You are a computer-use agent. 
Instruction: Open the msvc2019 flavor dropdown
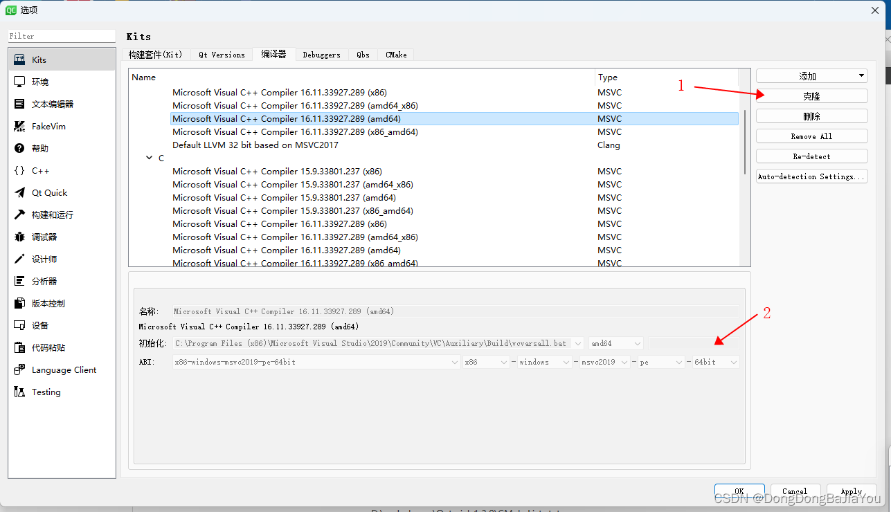click(605, 362)
